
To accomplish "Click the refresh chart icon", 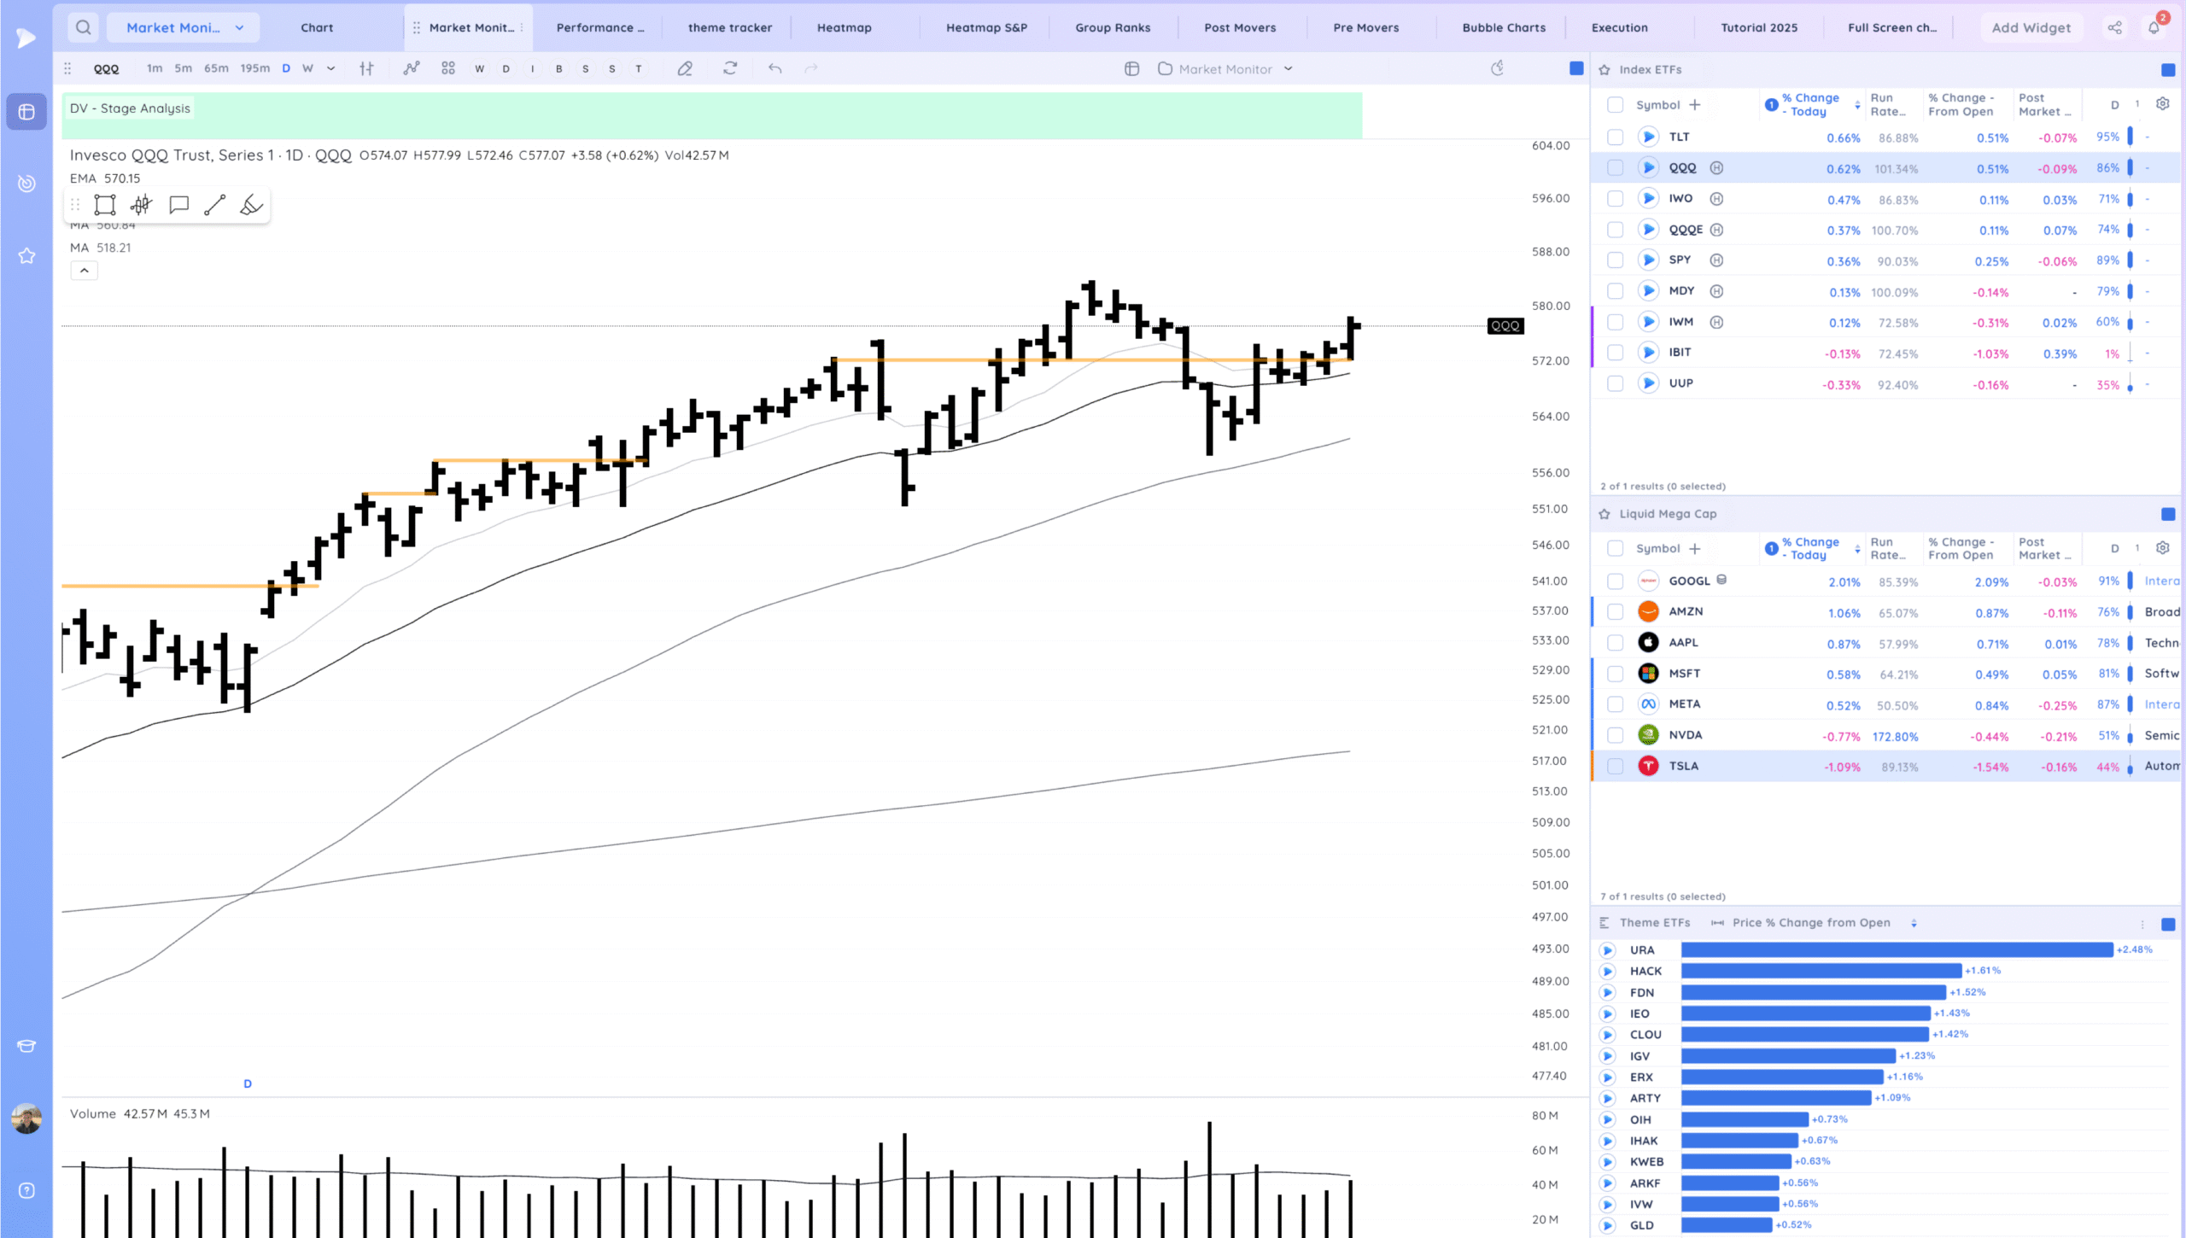I will point(730,68).
